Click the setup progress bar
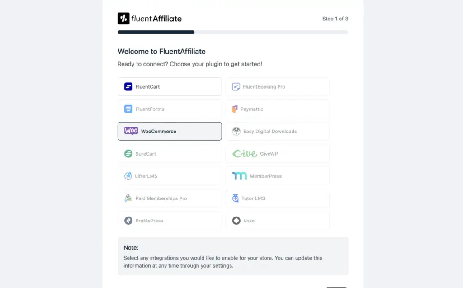This screenshot has height=288, width=463. [233, 32]
